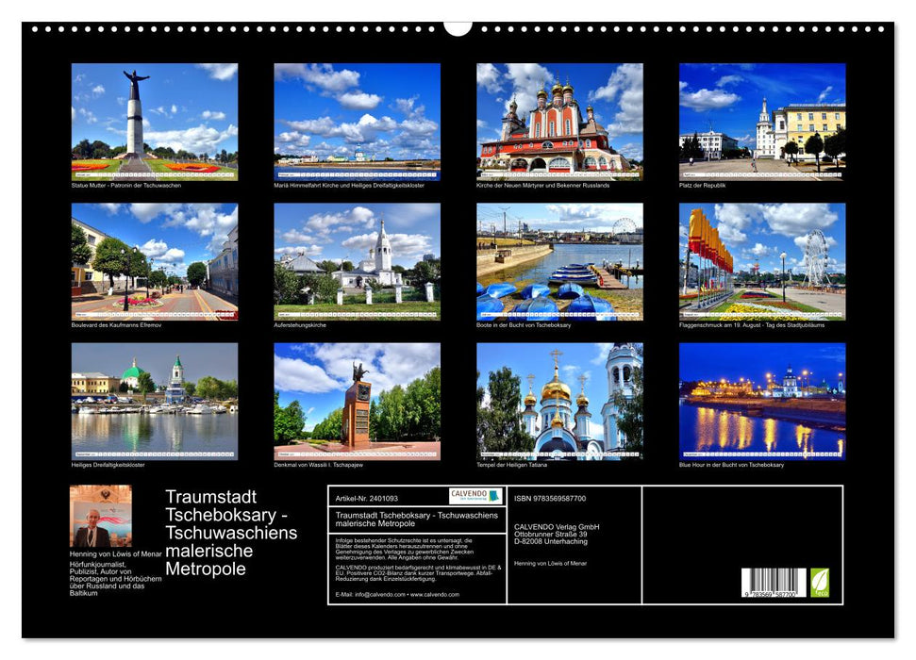Click caption 'Statue Mutter - Patronin der Tschuwaschen'
Image resolution: width=916 pixels, height=660 pixels.
coord(126,185)
